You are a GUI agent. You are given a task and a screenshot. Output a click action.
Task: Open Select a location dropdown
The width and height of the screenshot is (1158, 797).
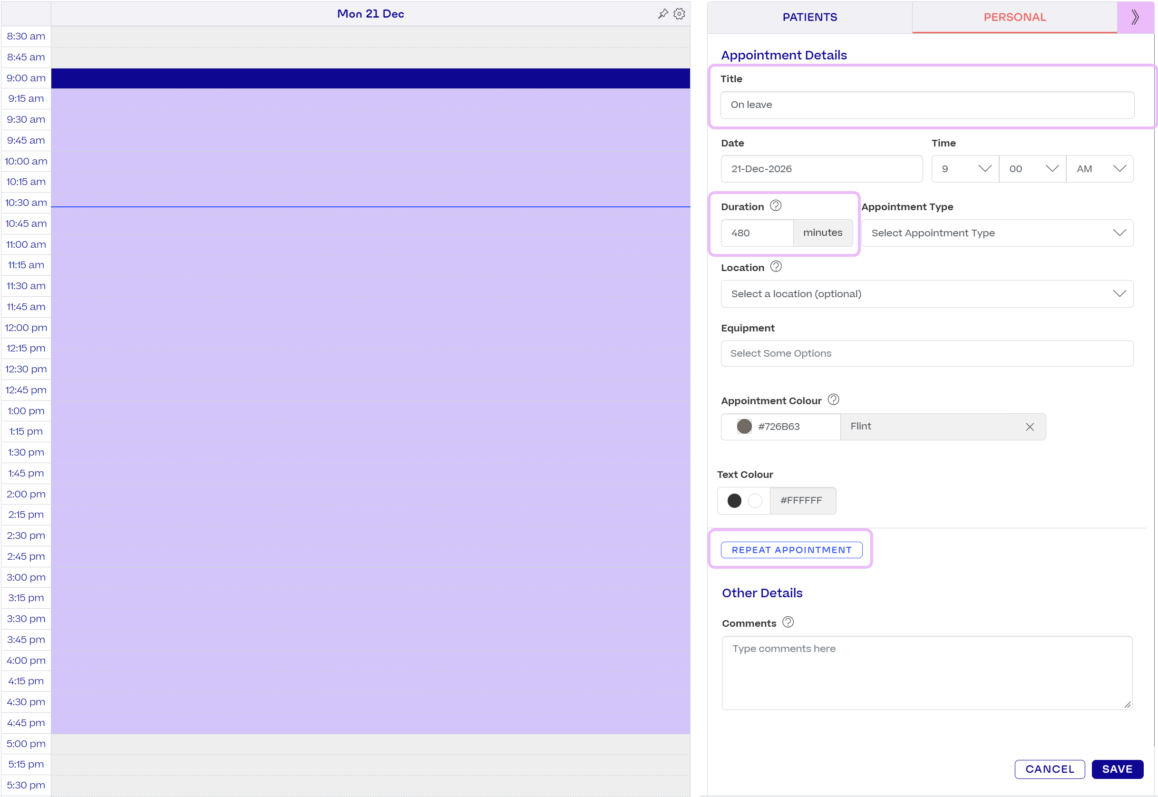(927, 294)
